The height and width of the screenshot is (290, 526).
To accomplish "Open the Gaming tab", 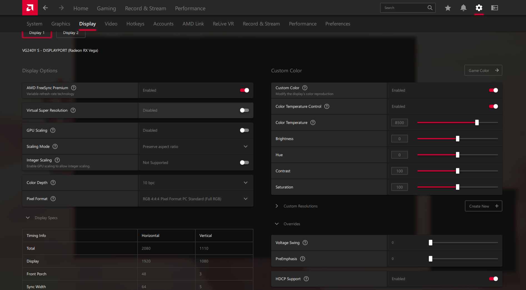I will click(x=106, y=8).
